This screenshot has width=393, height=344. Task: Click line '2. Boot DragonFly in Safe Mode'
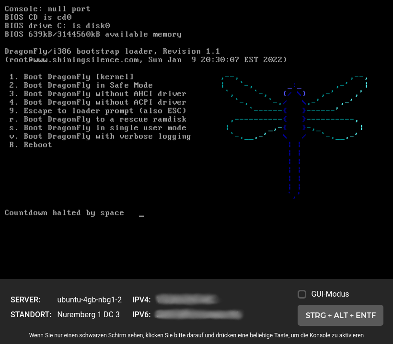tap(81, 85)
